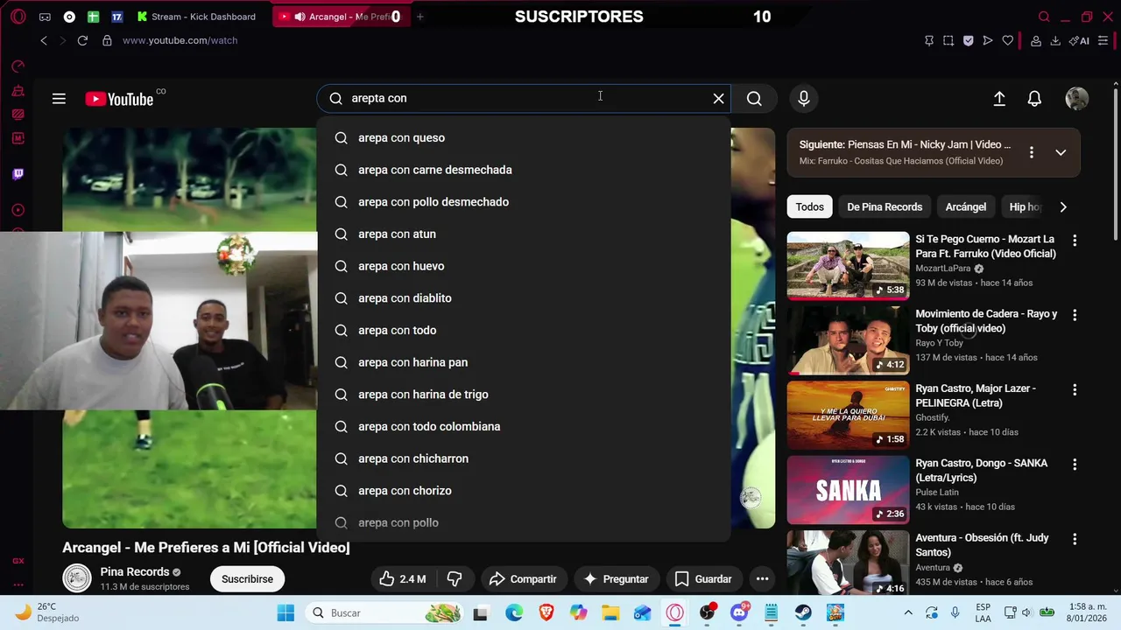Image resolution: width=1121 pixels, height=630 pixels.
Task: Select the Todos filter chip
Action: click(809, 207)
